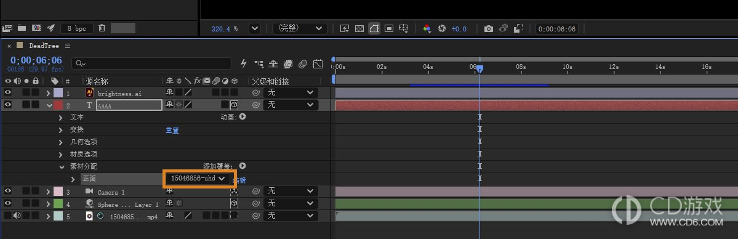Viewport: 738px width, 239px height.
Task: Open the RGB channel display icon
Action: (427, 29)
